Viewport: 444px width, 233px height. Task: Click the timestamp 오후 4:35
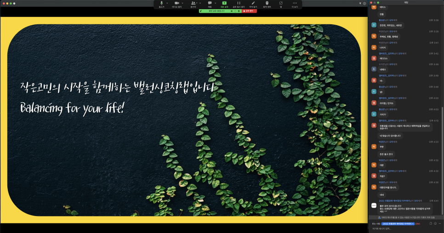pyautogui.click(x=434, y=183)
